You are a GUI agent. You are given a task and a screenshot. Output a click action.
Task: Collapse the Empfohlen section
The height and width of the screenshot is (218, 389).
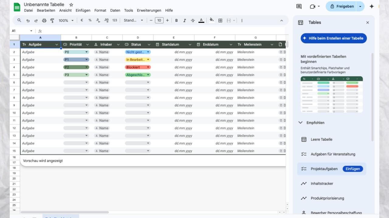pyautogui.click(x=301, y=123)
